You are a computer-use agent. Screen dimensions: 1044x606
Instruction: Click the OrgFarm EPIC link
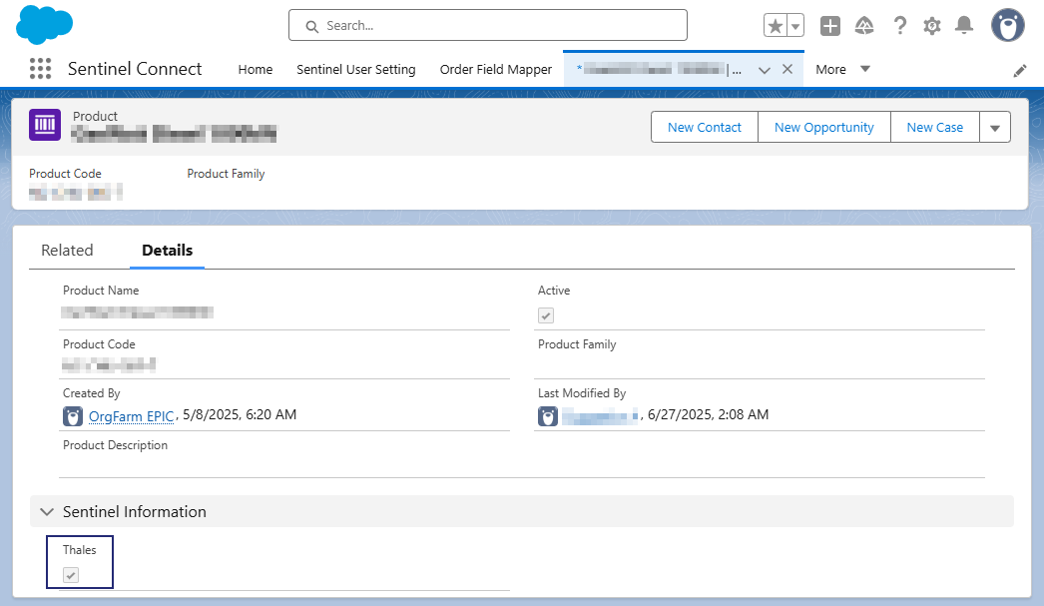131,415
